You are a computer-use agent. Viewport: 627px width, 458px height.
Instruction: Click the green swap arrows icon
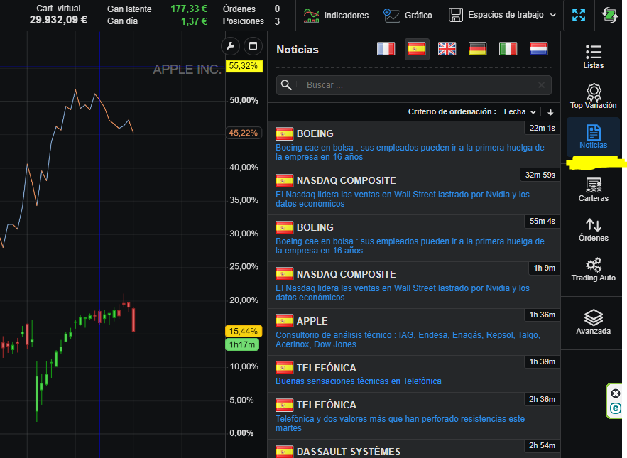609,15
